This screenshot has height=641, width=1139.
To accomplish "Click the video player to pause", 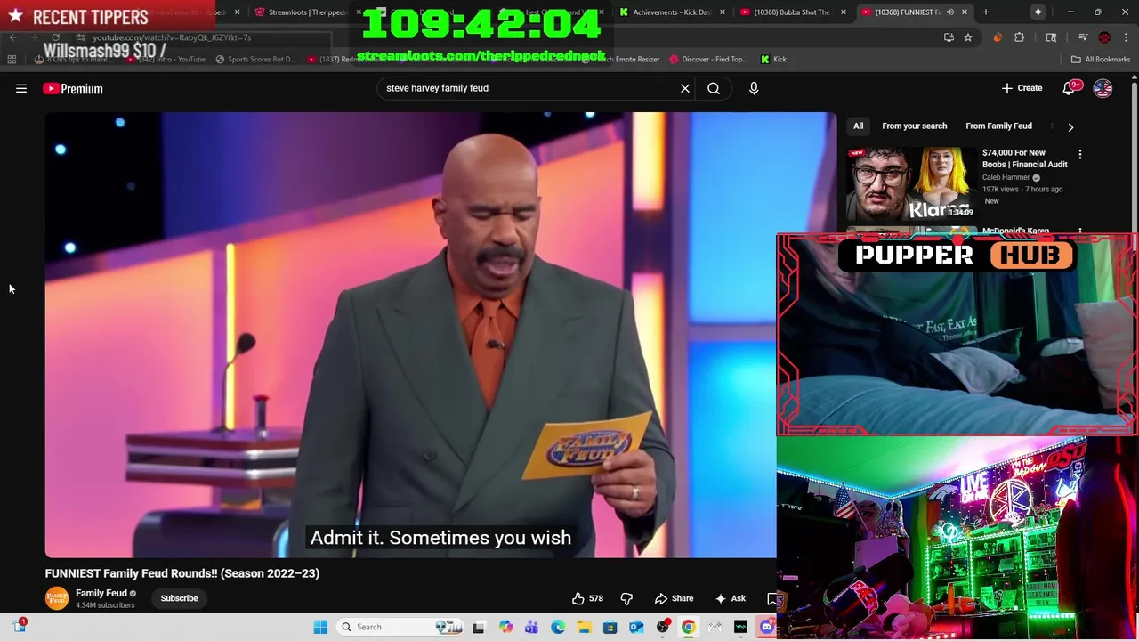I will click(x=410, y=335).
